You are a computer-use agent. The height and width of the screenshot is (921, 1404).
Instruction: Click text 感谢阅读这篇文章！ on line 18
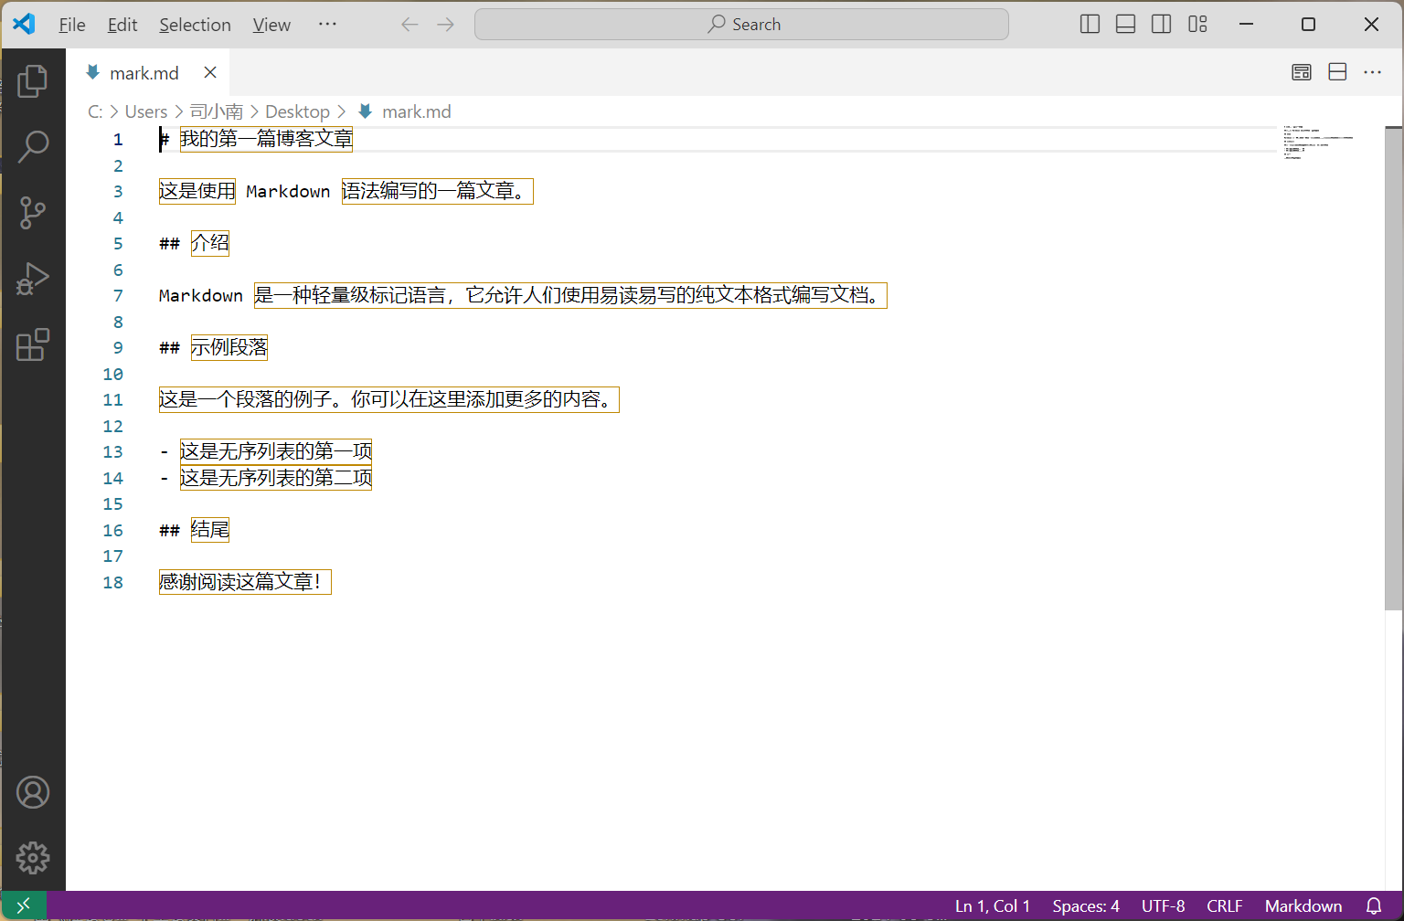coord(245,582)
